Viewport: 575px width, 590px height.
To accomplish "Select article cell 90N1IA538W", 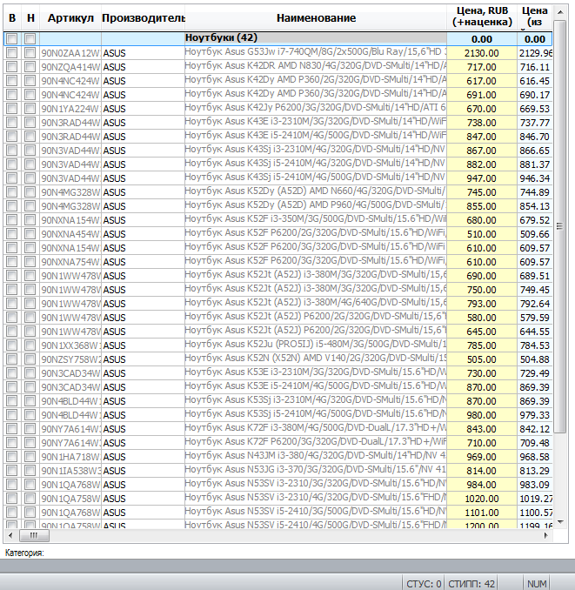I will point(70,471).
